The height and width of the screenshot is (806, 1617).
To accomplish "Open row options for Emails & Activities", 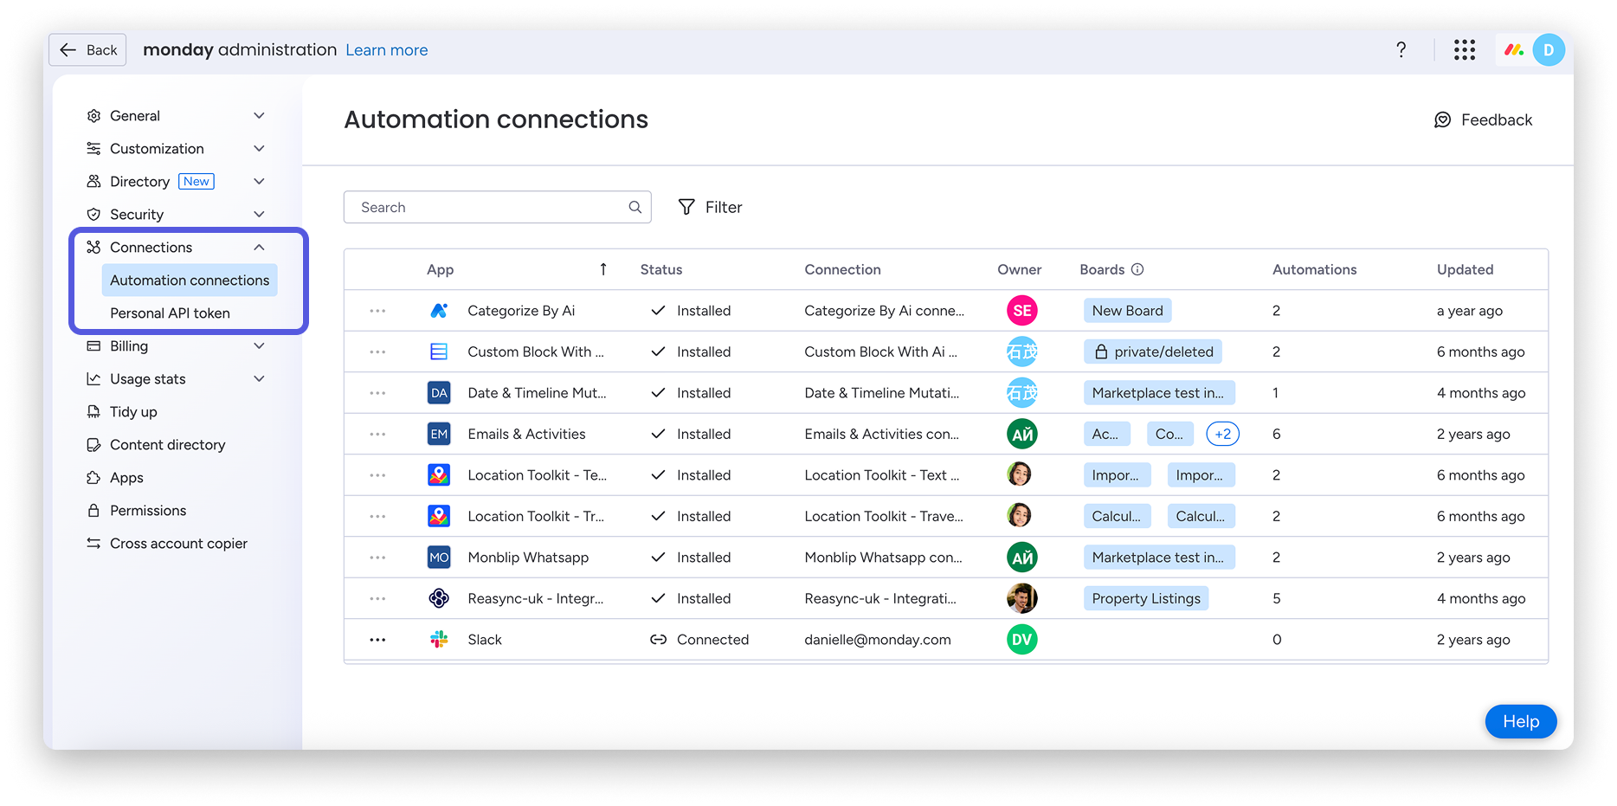I will 377,435.
